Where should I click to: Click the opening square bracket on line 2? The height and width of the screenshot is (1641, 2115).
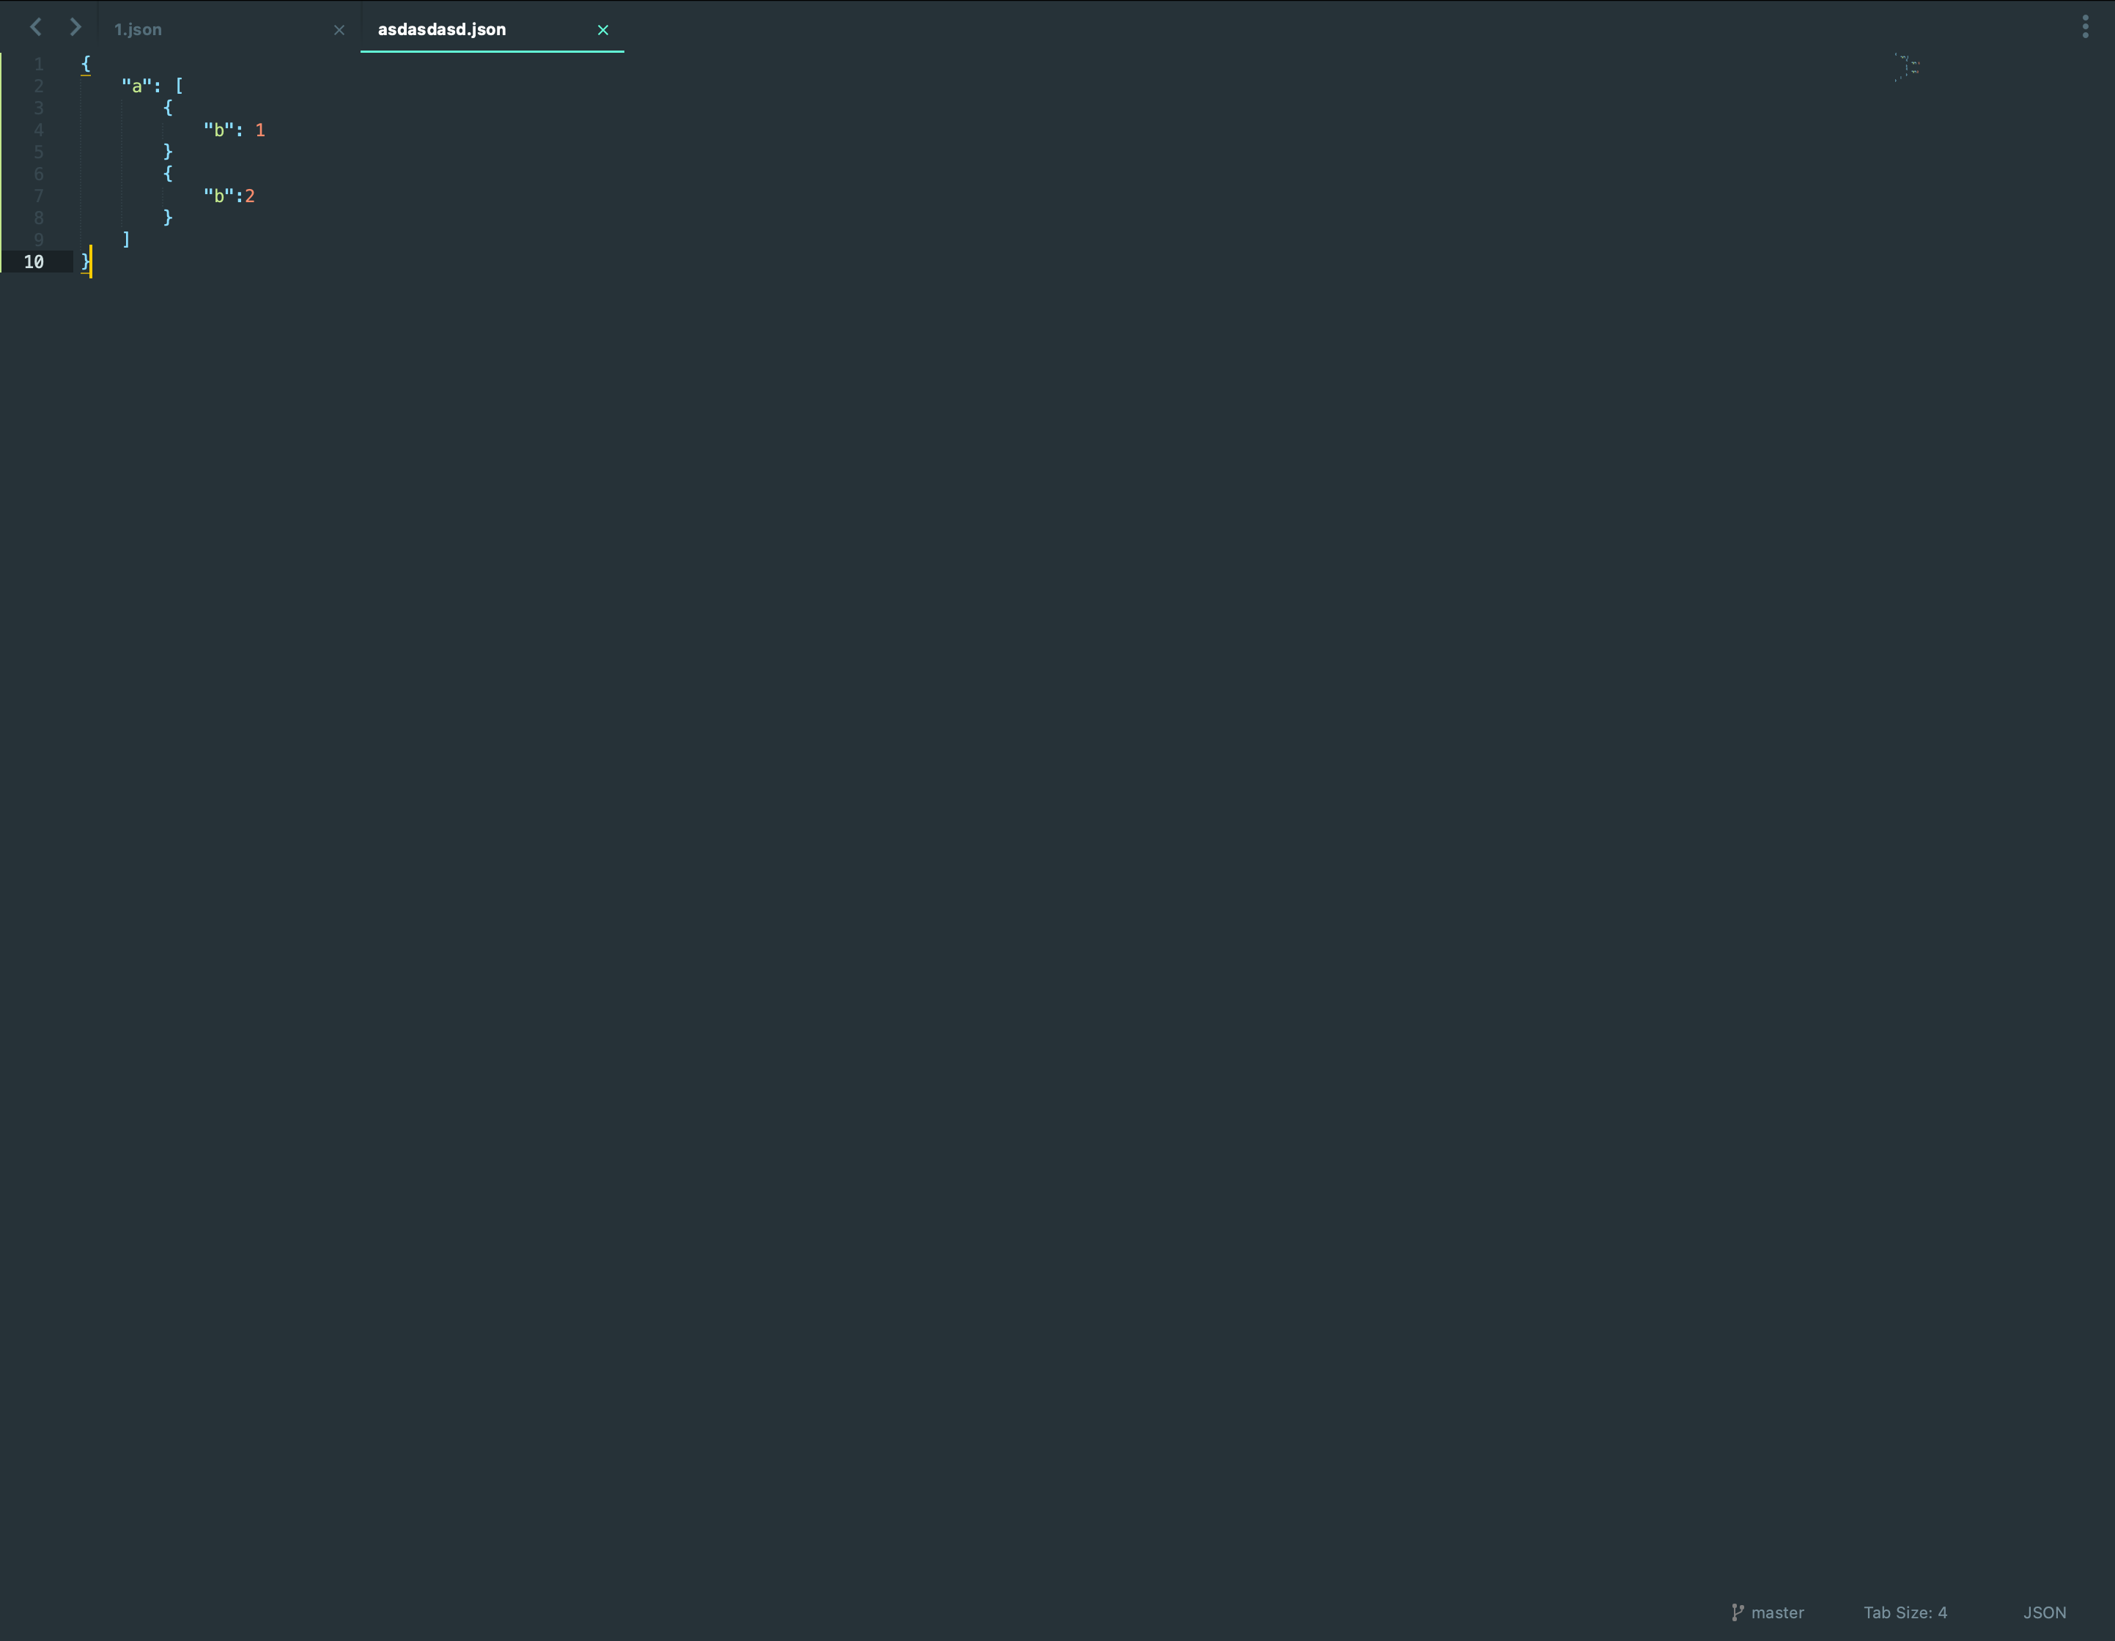coord(179,86)
